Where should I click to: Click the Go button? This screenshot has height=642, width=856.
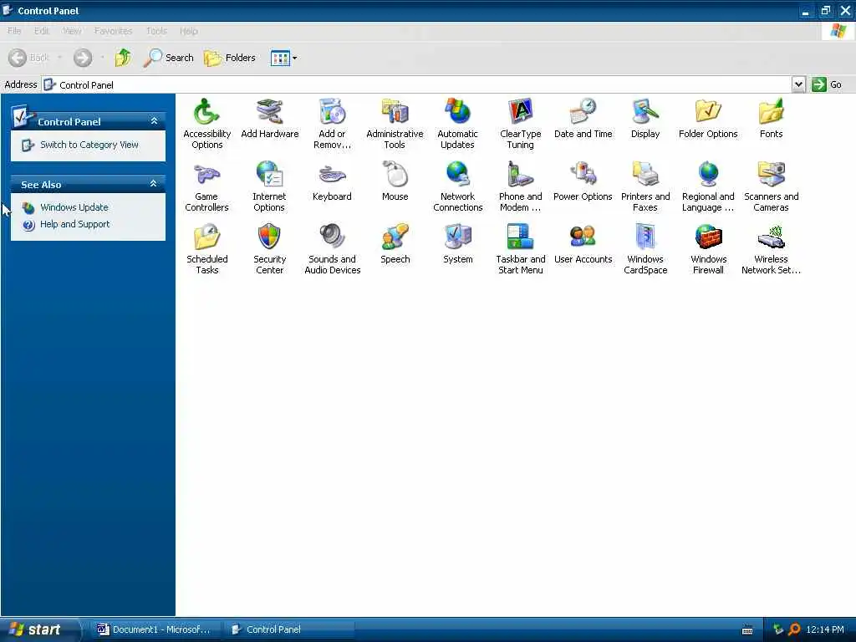click(x=827, y=84)
